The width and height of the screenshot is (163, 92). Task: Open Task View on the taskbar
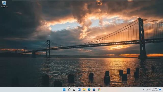(74, 90)
